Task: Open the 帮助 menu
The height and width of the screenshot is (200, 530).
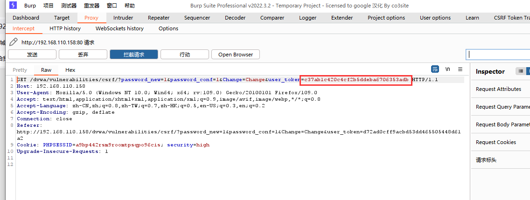Action: point(129,6)
